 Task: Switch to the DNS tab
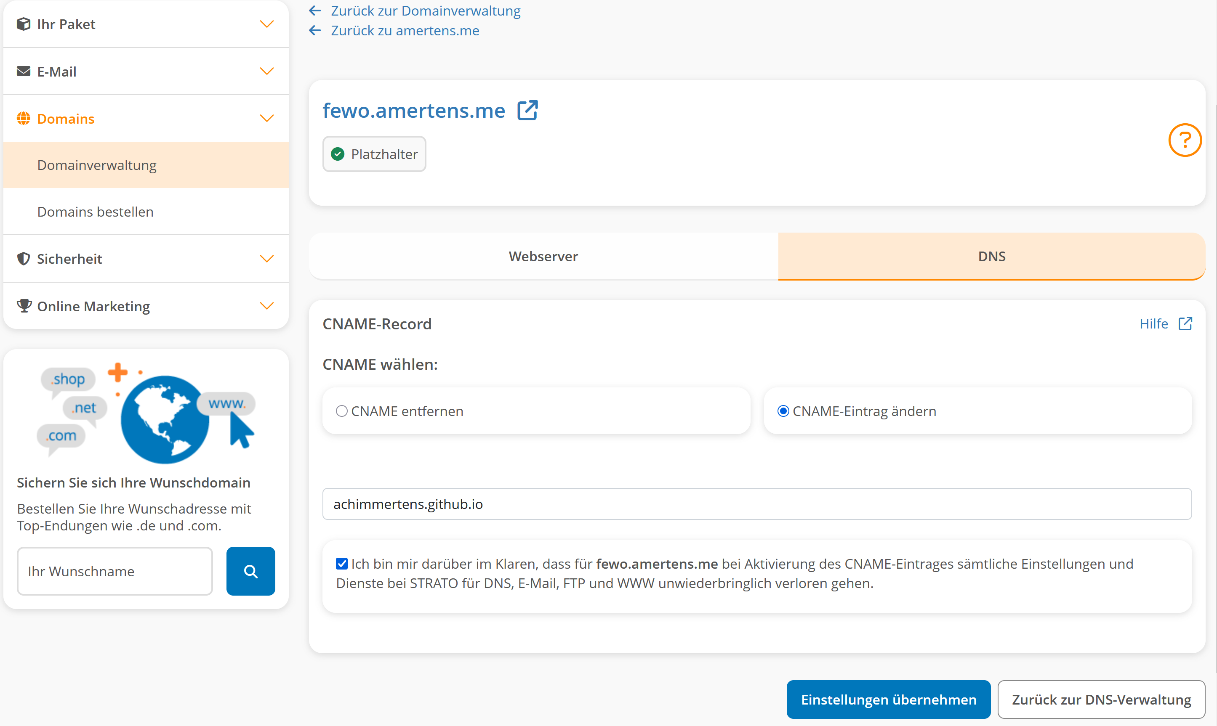coord(992,256)
